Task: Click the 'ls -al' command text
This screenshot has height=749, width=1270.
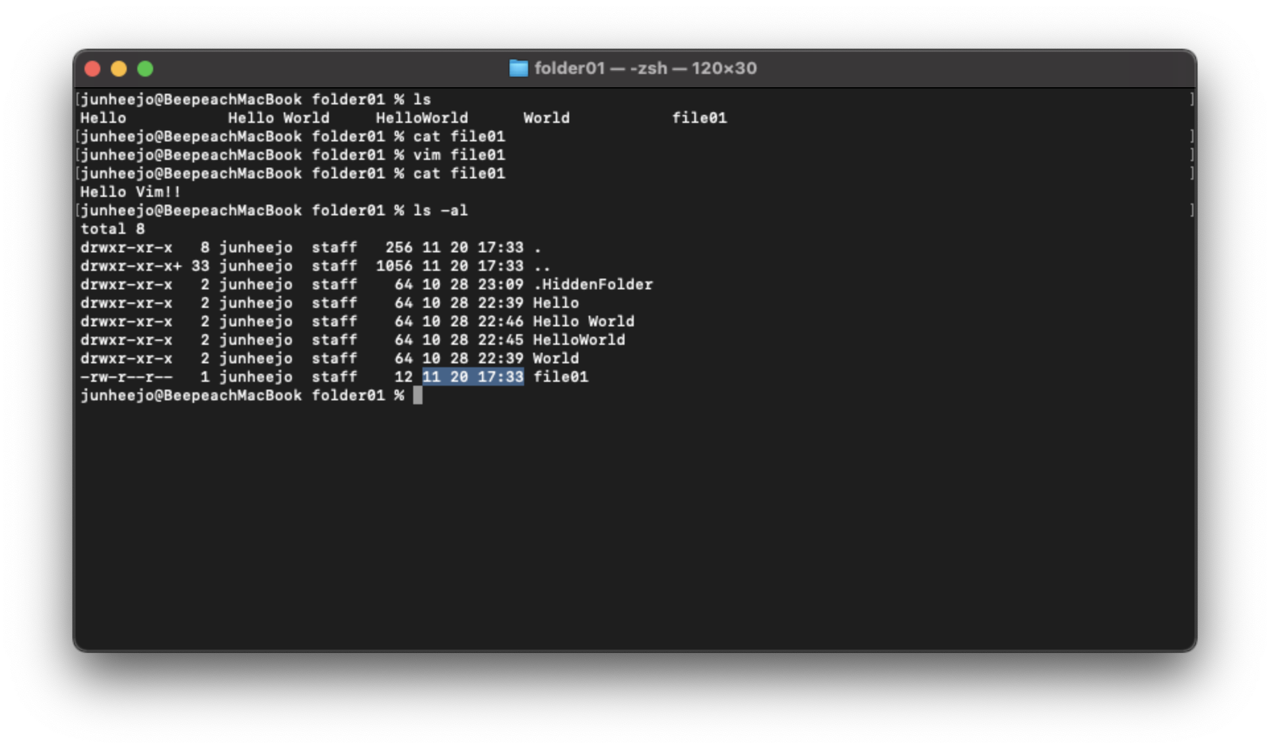Action: click(440, 211)
